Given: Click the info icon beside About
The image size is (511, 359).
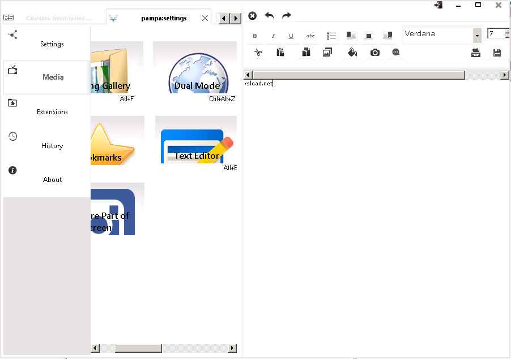Looking at the screenshot, I should click(12, 170).
